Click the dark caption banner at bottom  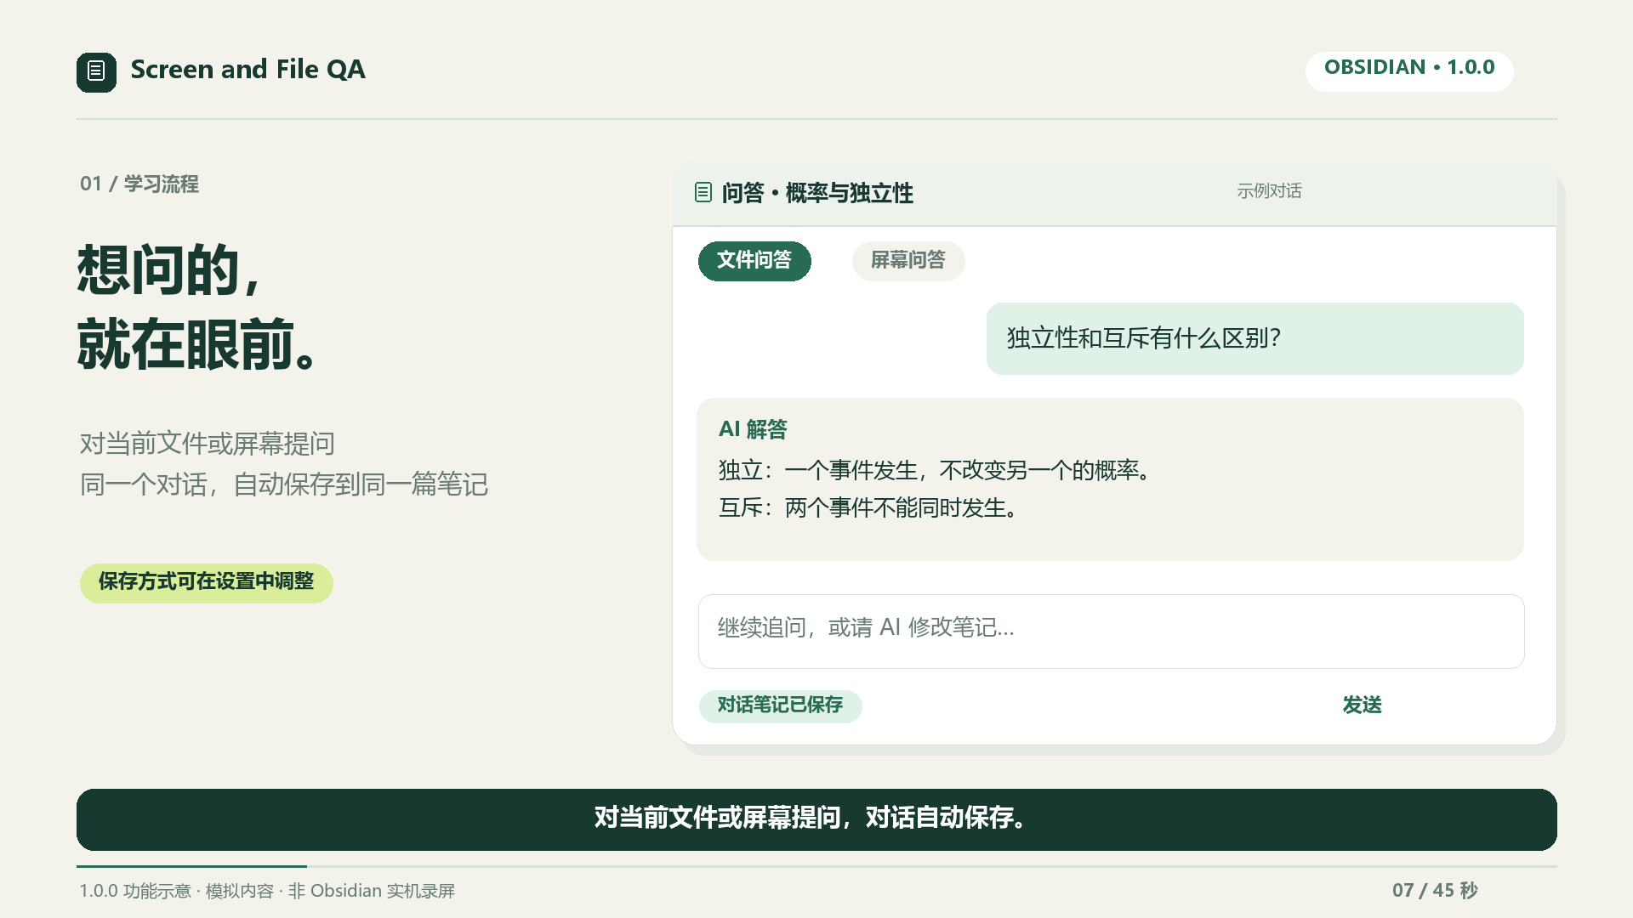click(816, 819)
